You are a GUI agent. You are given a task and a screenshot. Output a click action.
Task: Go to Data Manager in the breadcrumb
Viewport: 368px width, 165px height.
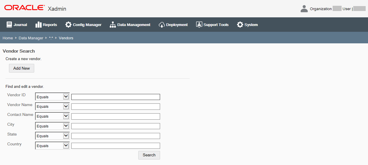coord(31,38)
